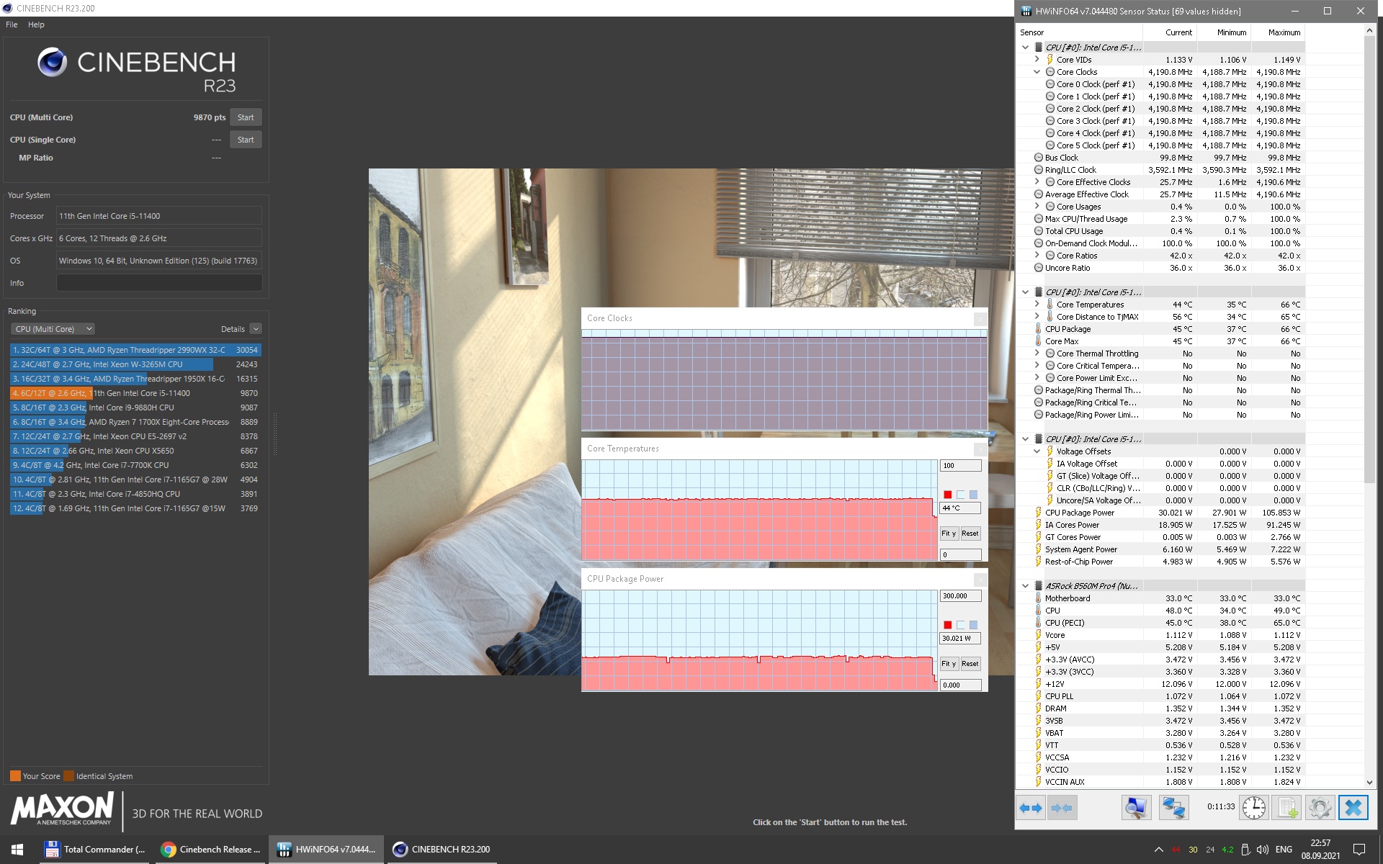This screenshot has width=1383, height=864.
Task: Open HWiNFO sensor settings gear
Action: 1320,808
